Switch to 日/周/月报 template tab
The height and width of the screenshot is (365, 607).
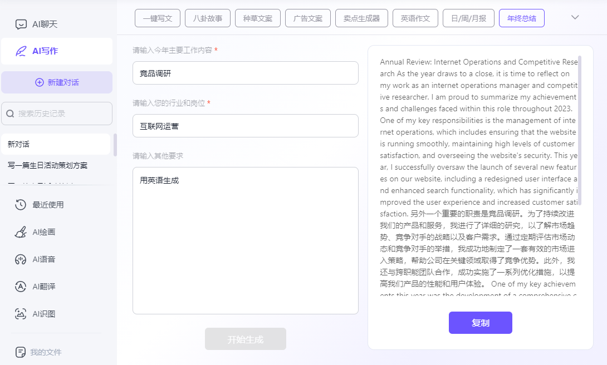468,18
